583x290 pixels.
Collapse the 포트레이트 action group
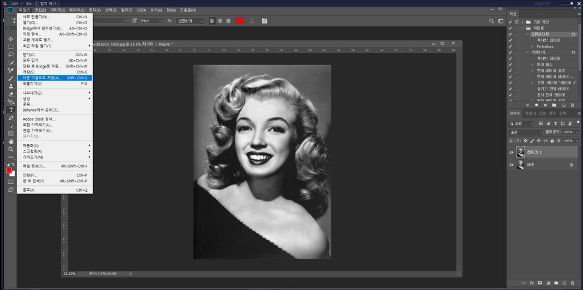[x=526, y=34]
